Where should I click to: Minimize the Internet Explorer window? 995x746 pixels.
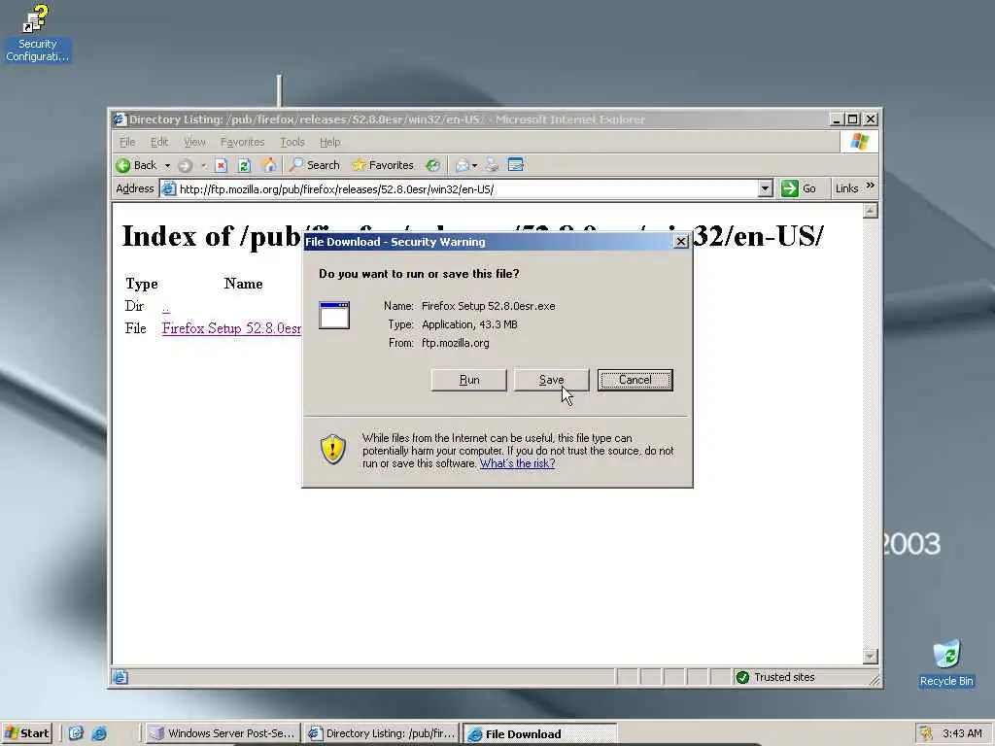837,119
